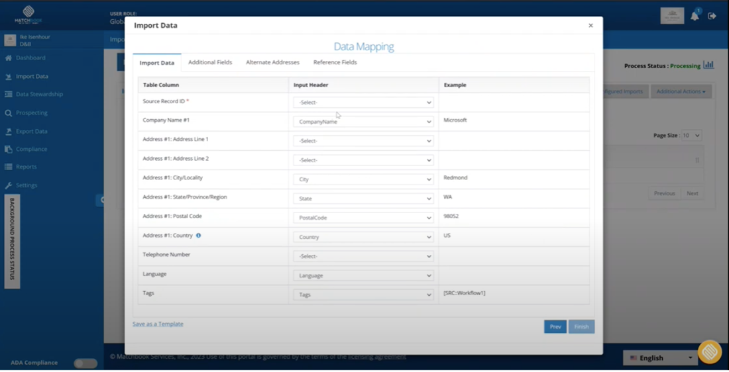
Task: Open the round chat widget icon
Action: coord(710,351)
